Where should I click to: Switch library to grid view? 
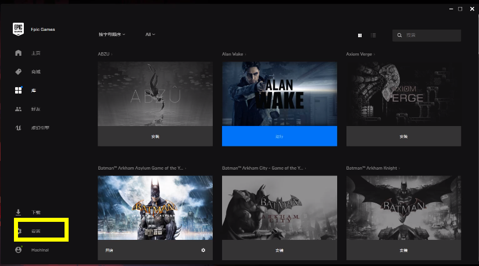tap(360, 35)
